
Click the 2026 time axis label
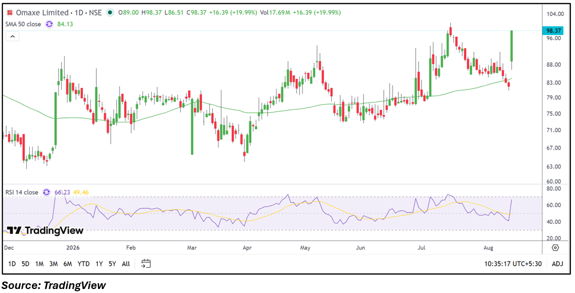coord(74,248)
